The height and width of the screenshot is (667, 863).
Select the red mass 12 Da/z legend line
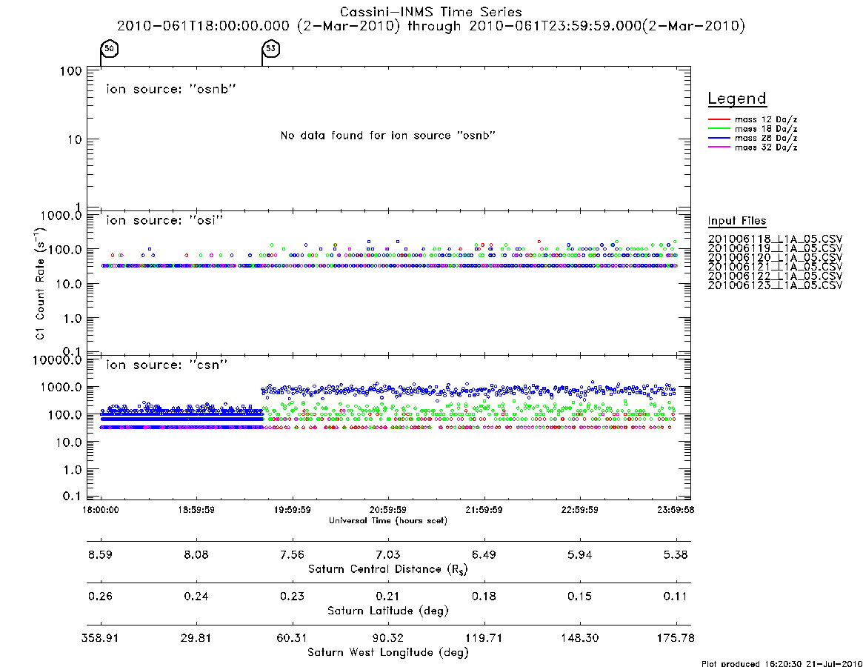coord(719,119)
